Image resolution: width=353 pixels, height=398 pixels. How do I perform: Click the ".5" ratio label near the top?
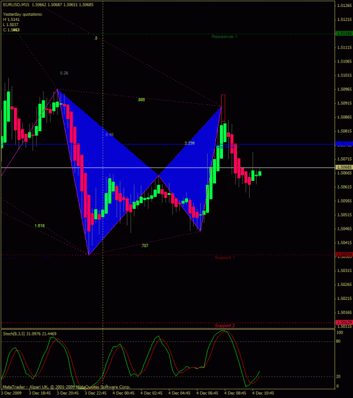tap(96, 38)
